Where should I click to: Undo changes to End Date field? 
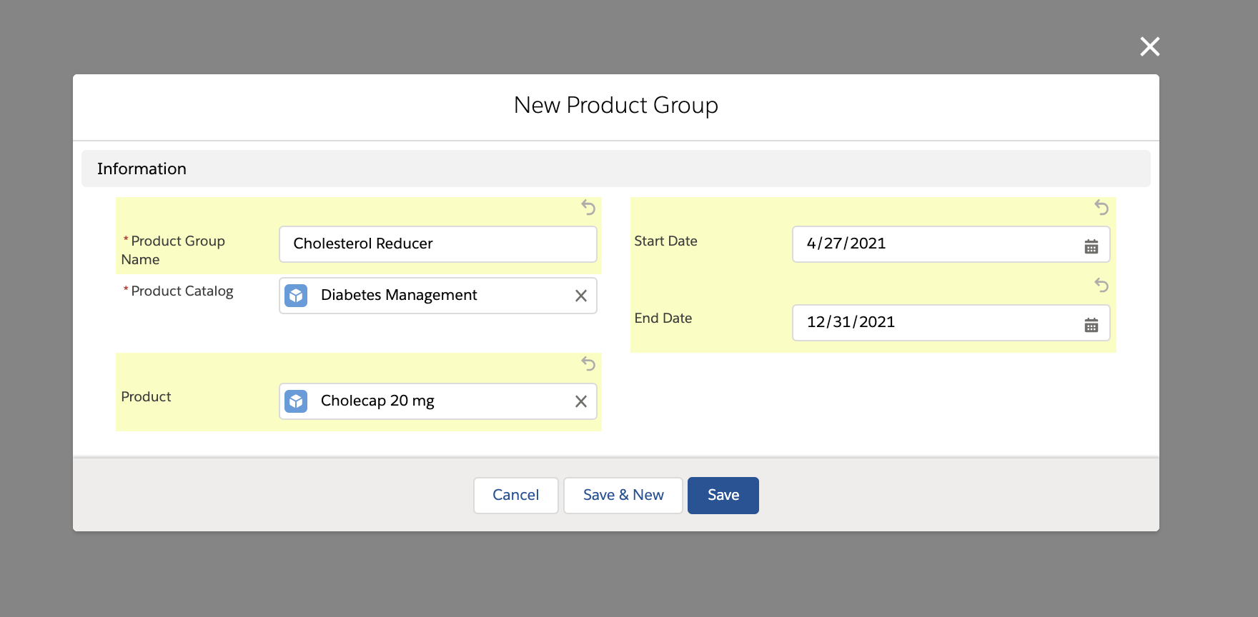pyautogui.click(x=1101, y=286)
